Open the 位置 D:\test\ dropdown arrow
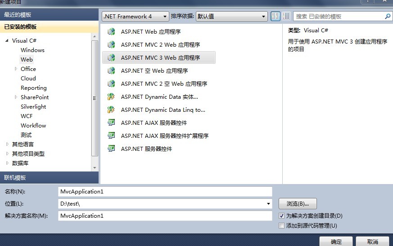Screen dimensions: 393x246 [x=268, y=204]
